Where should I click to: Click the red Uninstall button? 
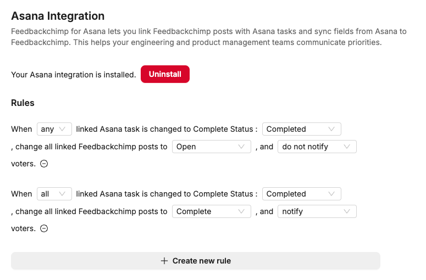tap(165, 74)
